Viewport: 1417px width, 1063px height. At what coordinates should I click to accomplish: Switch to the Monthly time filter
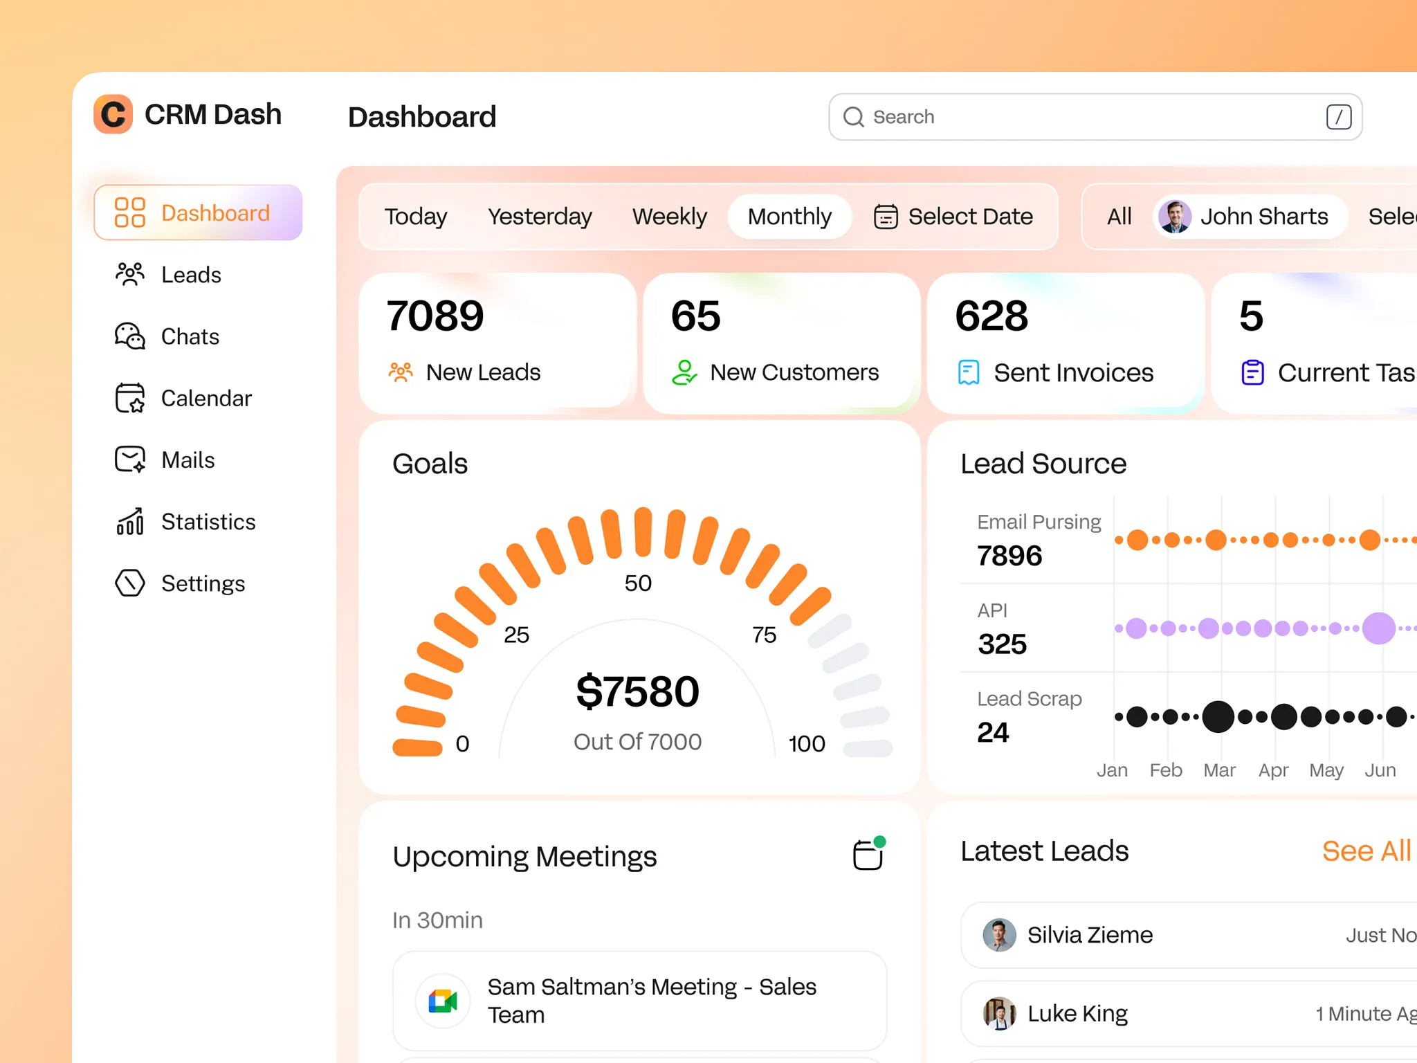point(789,217)
